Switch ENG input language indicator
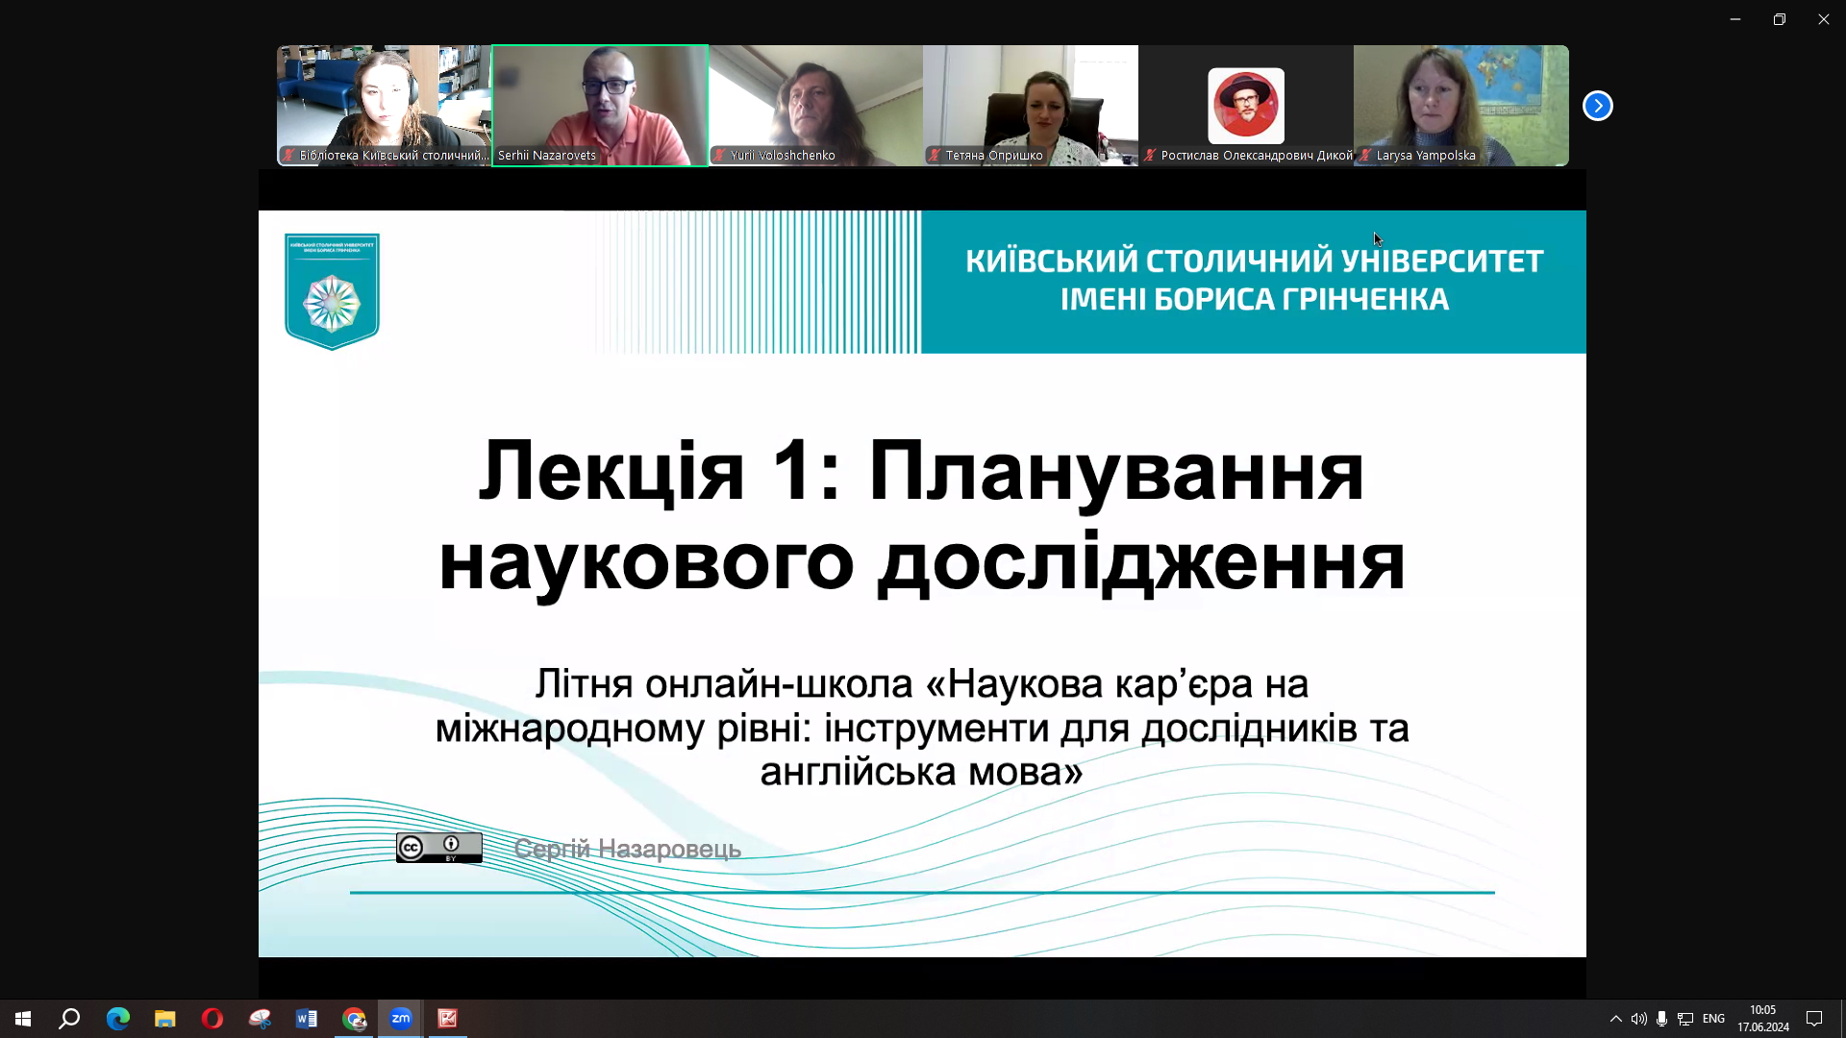The image size is (1846, 1038). click(1713, 1018)
